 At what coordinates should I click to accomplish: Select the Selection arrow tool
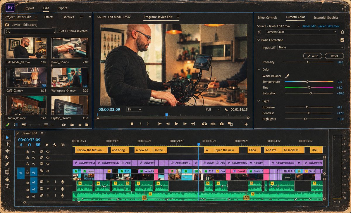click(8, 137)
